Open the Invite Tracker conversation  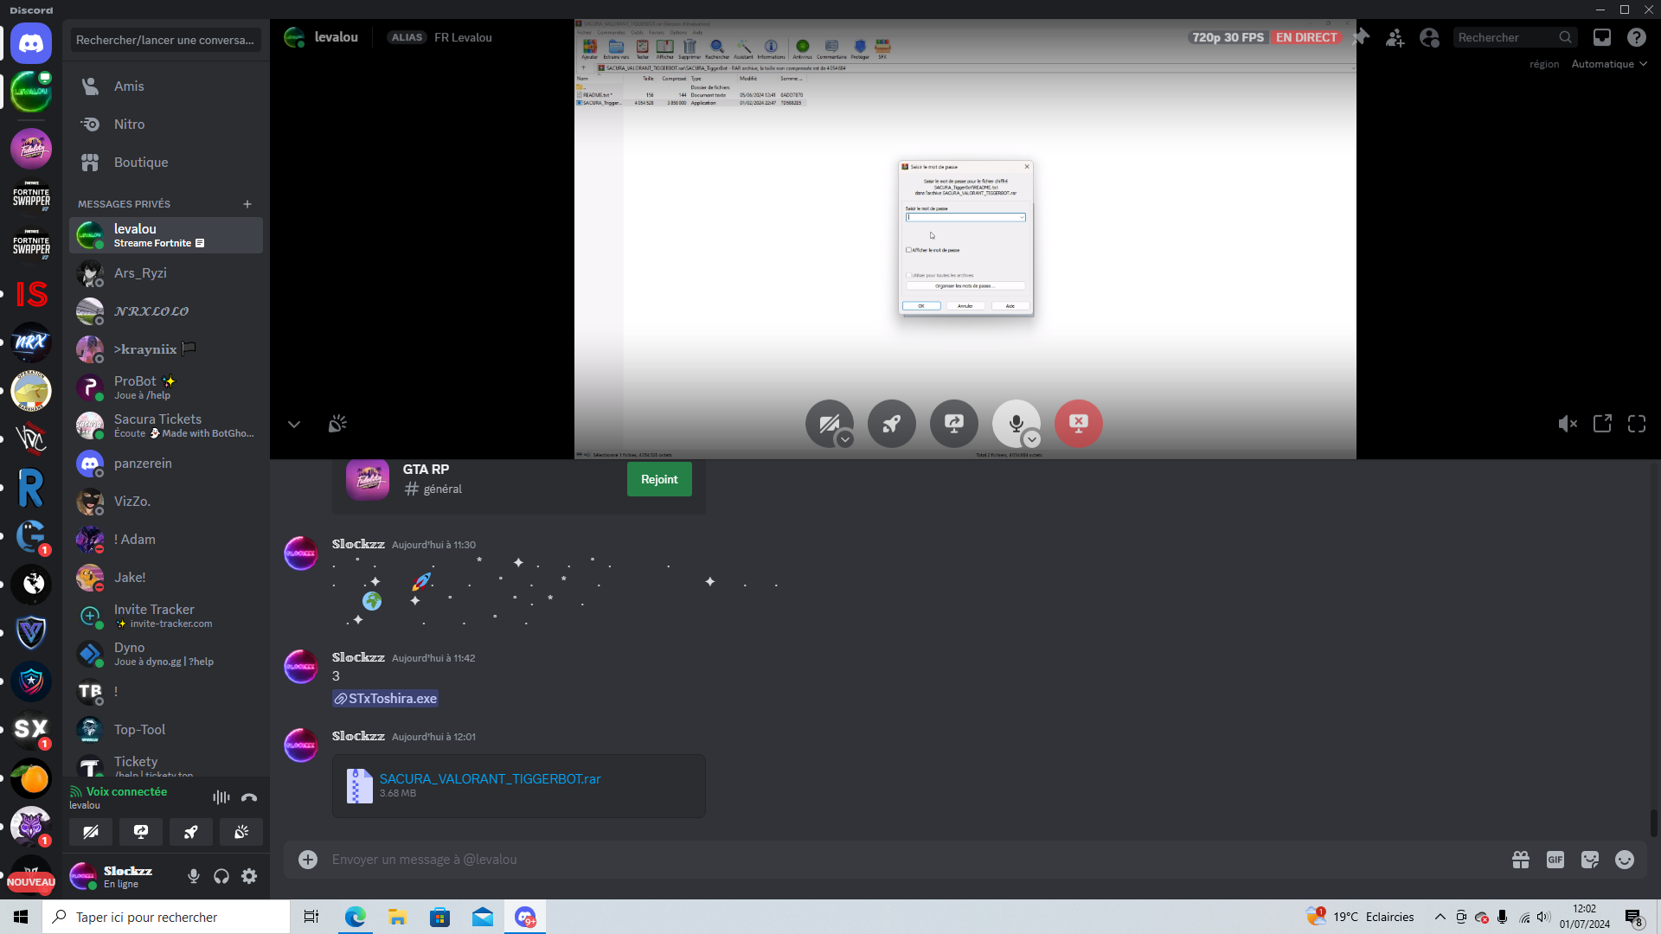(166, 616)
